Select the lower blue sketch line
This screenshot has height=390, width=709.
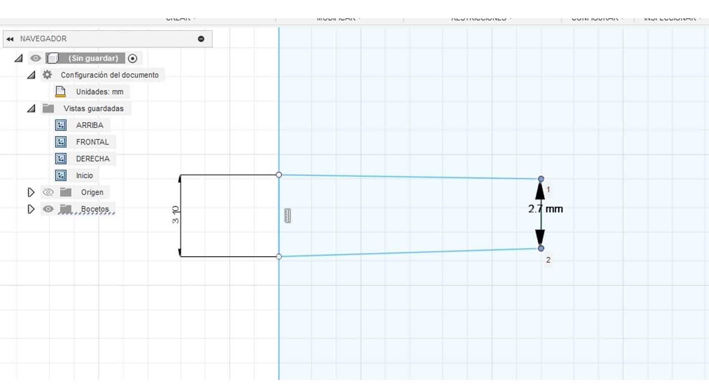(x=410, y=252)
